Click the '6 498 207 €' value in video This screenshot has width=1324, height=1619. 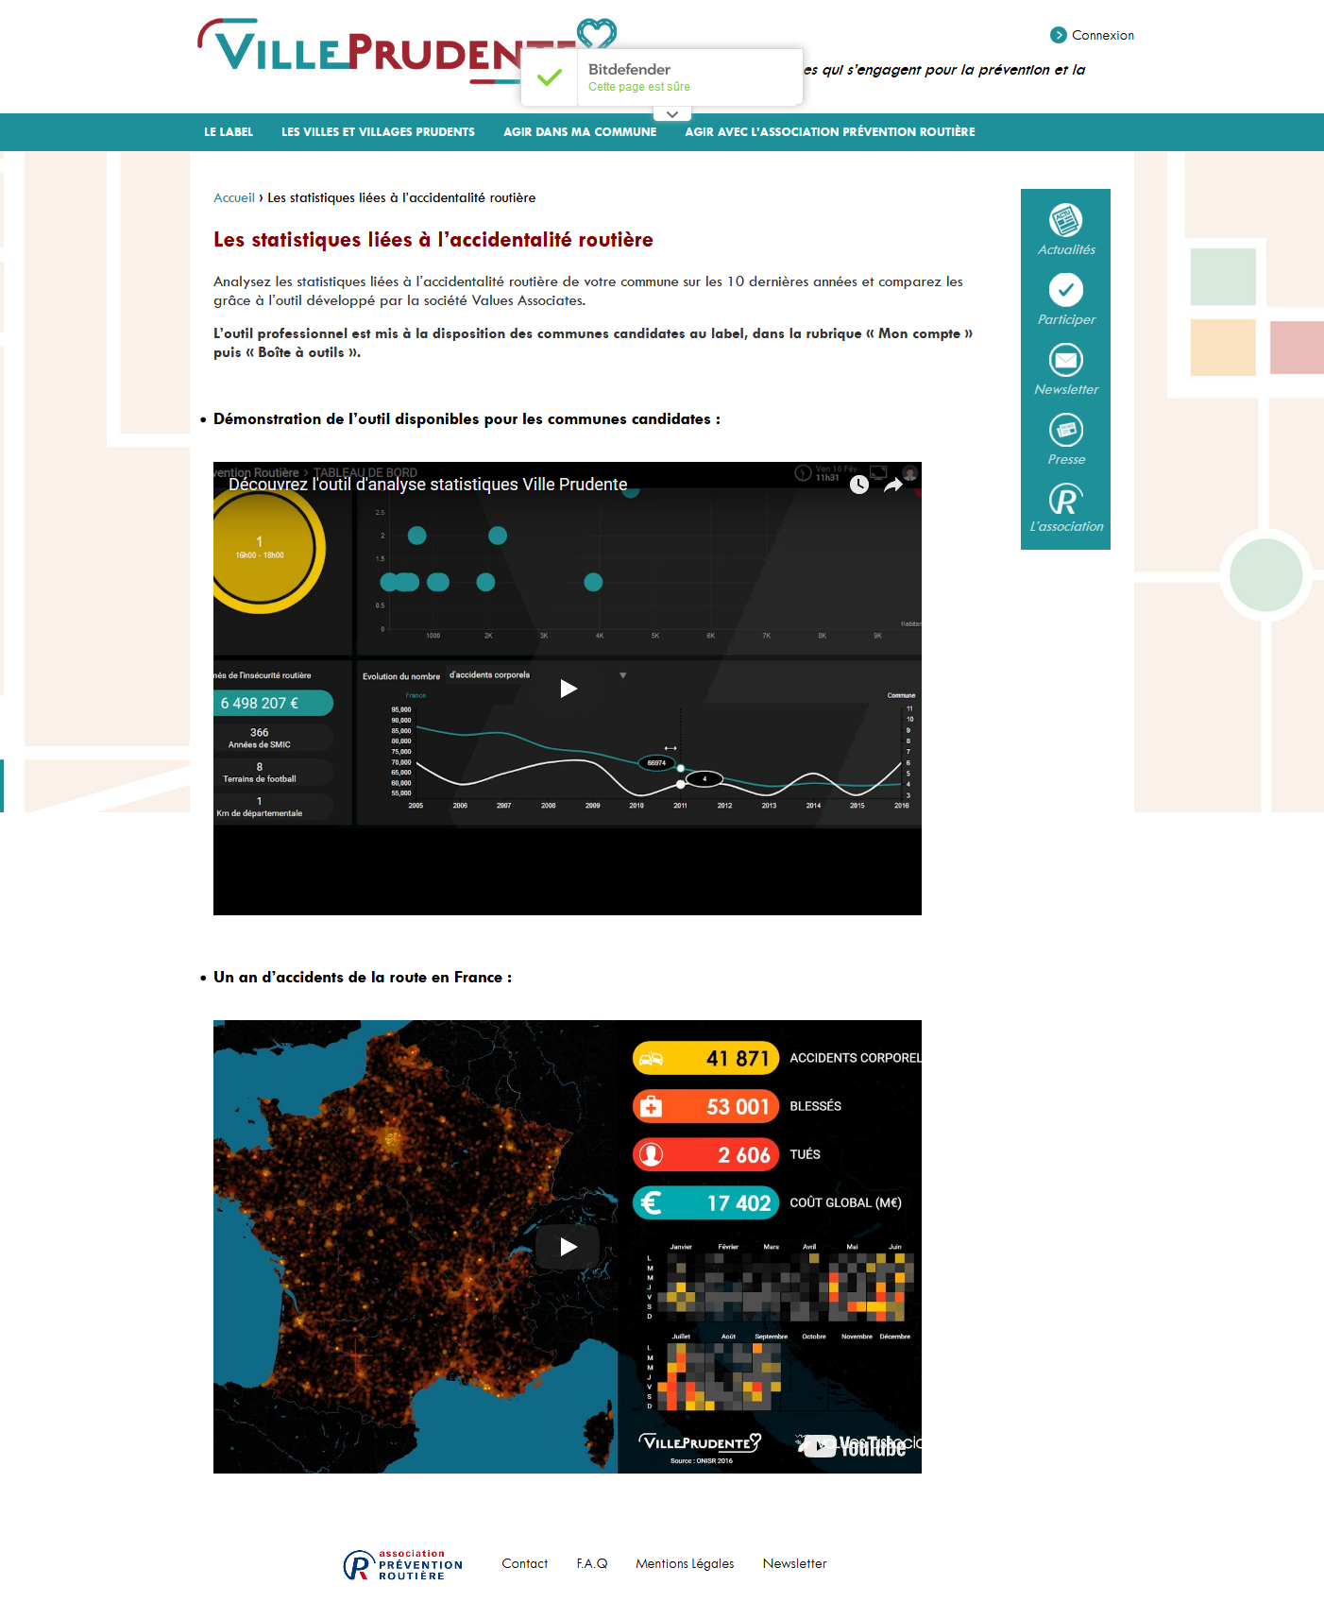point(260,703)
